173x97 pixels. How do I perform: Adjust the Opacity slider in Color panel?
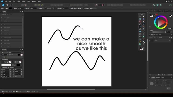[159, 32]
